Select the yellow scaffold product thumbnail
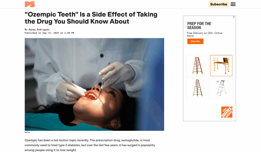 pyautogui.click(x=221, y=65)
